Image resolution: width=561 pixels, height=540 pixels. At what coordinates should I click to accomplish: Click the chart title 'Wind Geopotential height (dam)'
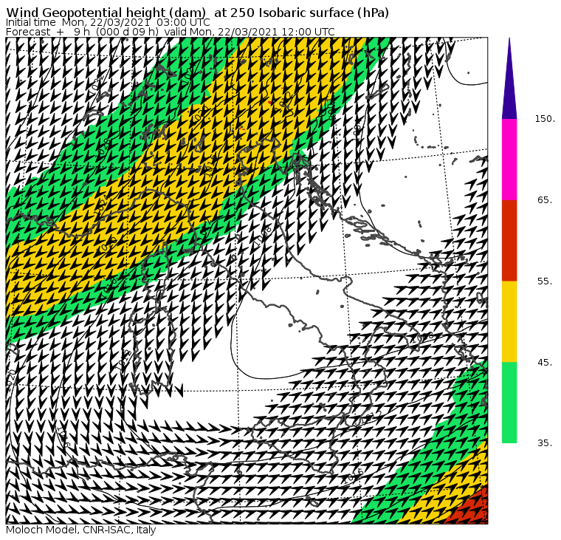pos(106,13)
